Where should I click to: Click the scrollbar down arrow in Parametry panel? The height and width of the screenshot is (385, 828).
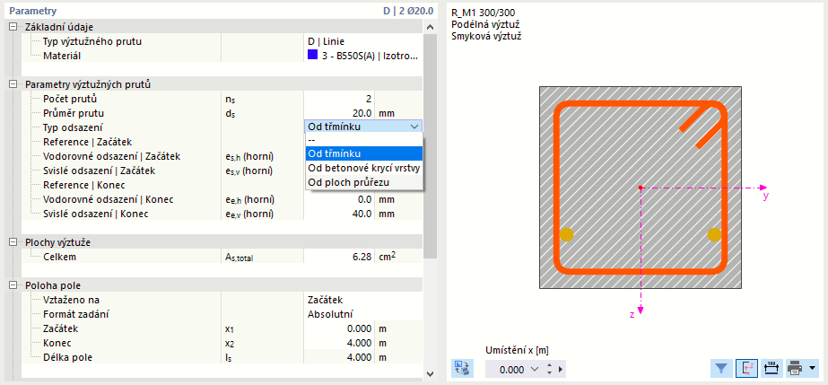[x=430, y=373]
